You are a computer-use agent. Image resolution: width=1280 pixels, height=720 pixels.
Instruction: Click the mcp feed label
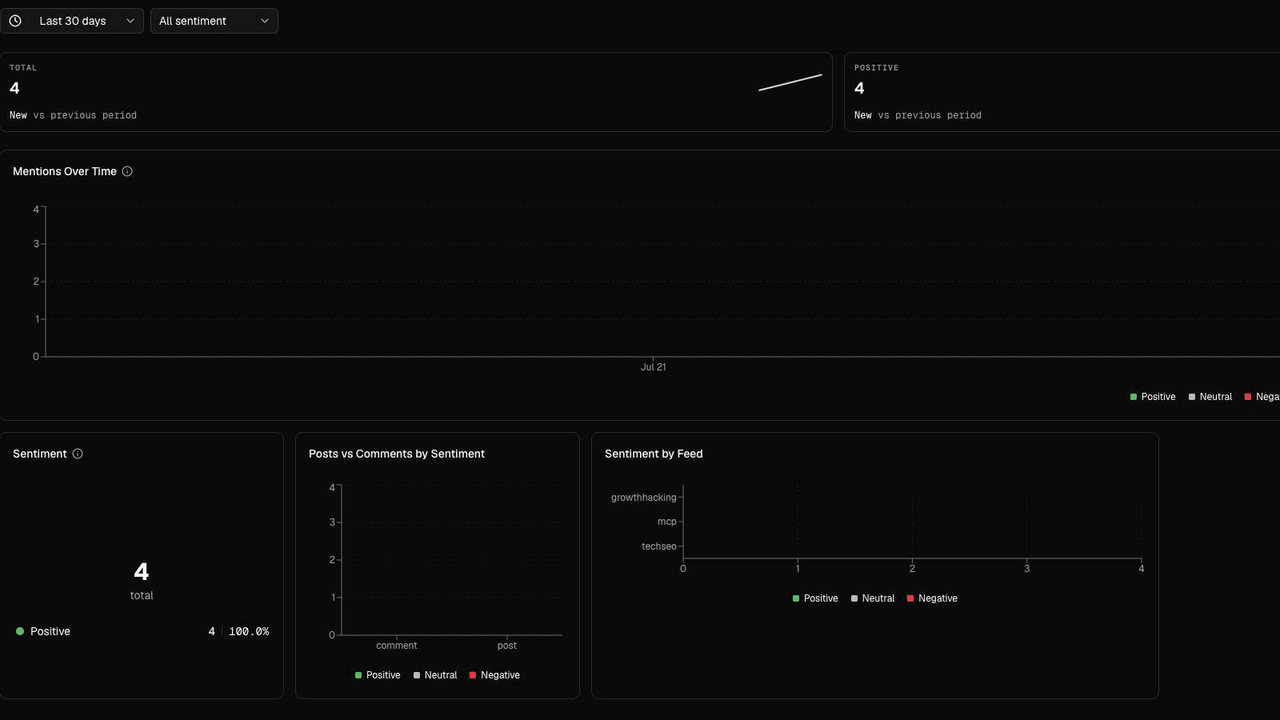pyautogui.click(x=667, y=522)
